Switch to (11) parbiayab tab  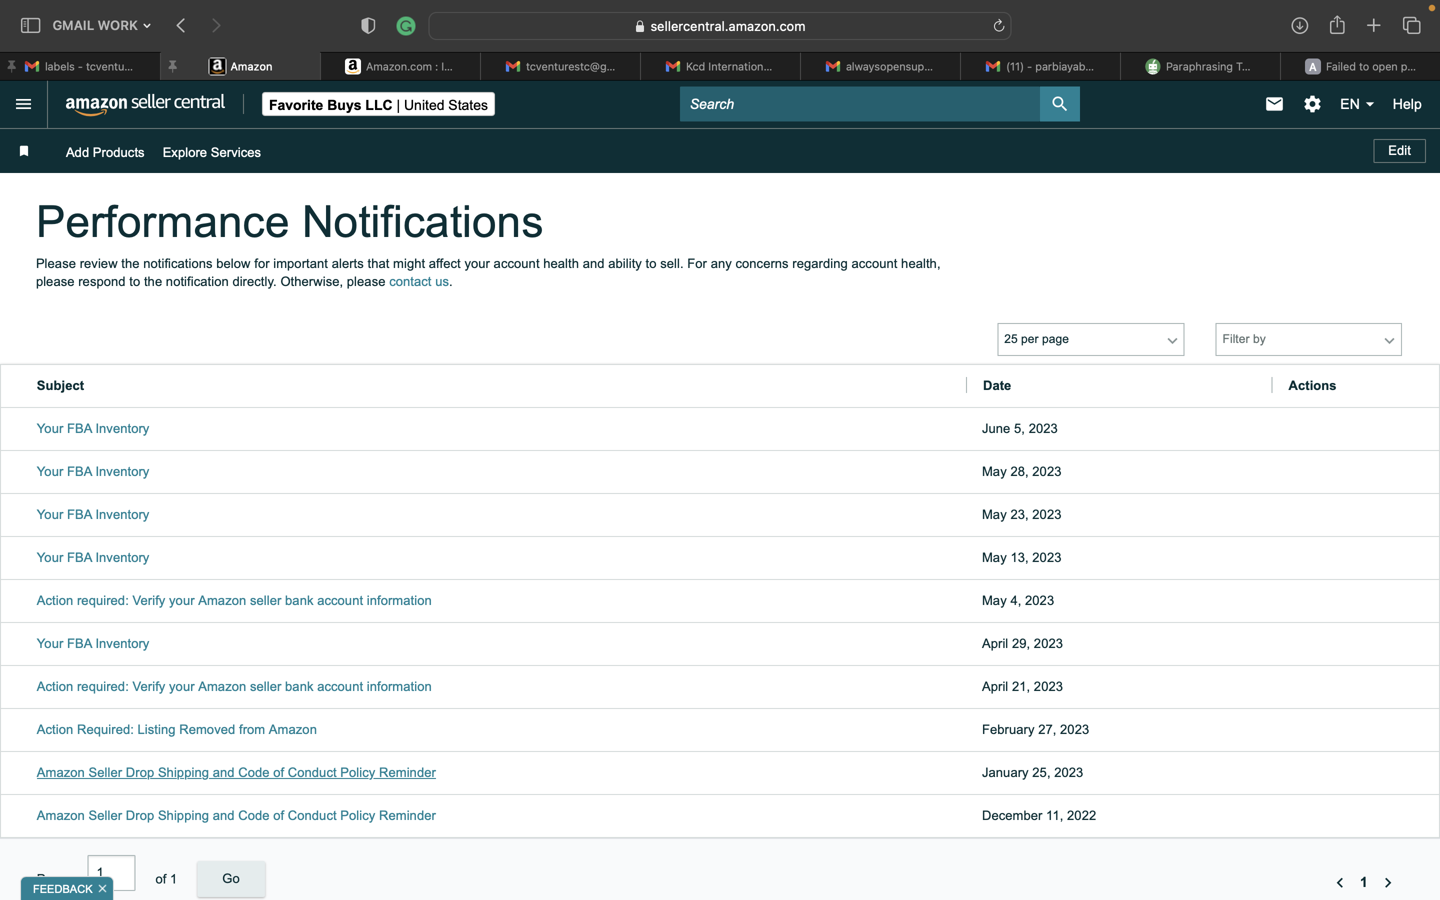pos(1040,66)
